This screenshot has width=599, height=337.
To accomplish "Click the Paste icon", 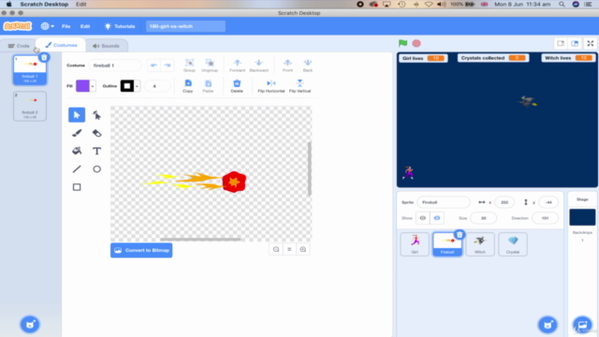I will pyautogui.click(x=208, y=86).
